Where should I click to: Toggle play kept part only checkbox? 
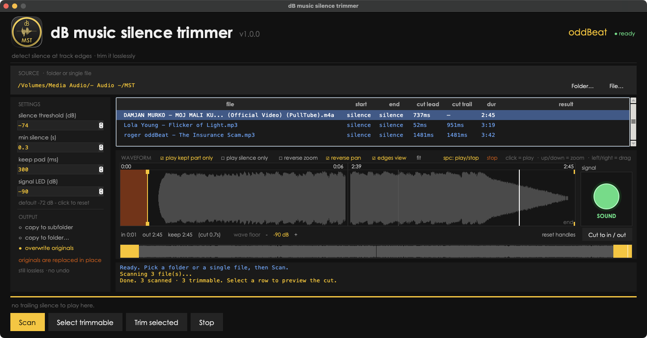click(x=162, y=158)
